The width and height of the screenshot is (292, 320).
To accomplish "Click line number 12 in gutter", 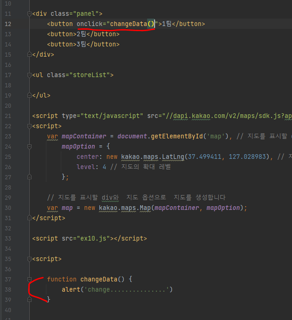I will pyautogui.click(x=8, y=24).
